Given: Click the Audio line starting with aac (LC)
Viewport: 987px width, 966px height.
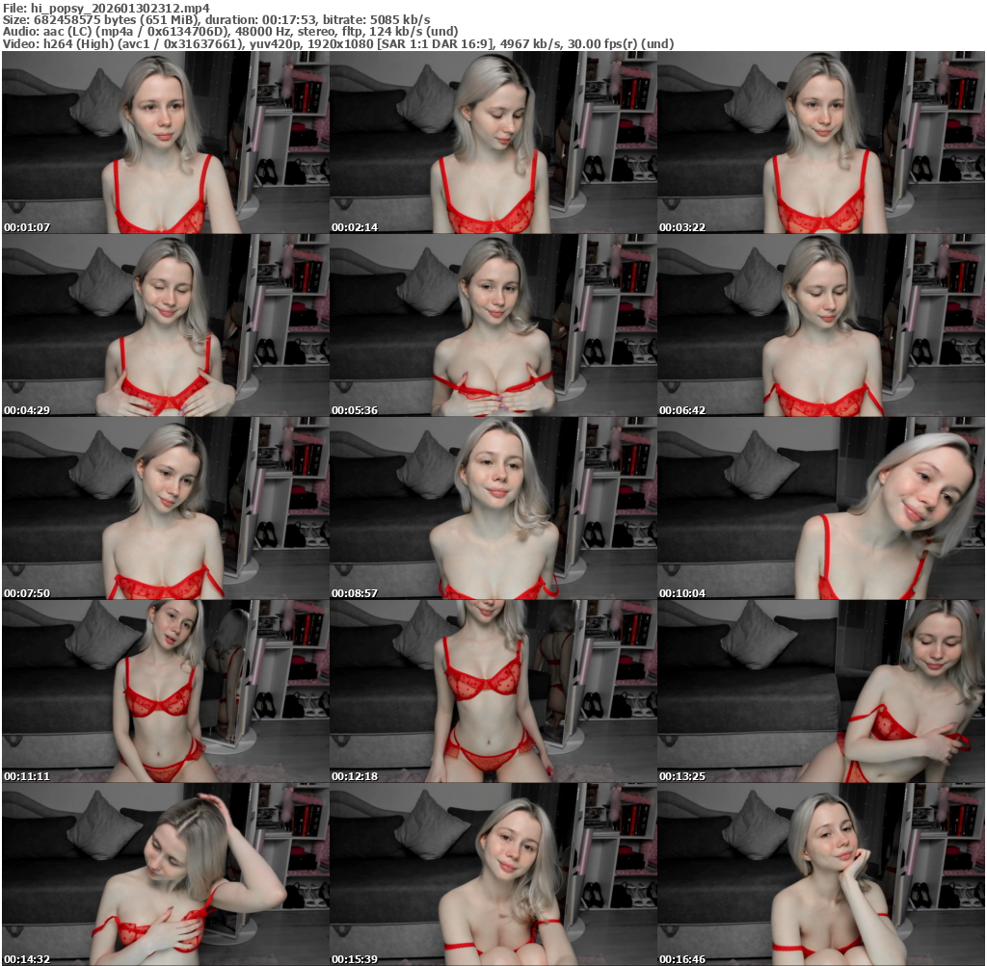Looking at the screenshot, I should click(x=230, y=32).
